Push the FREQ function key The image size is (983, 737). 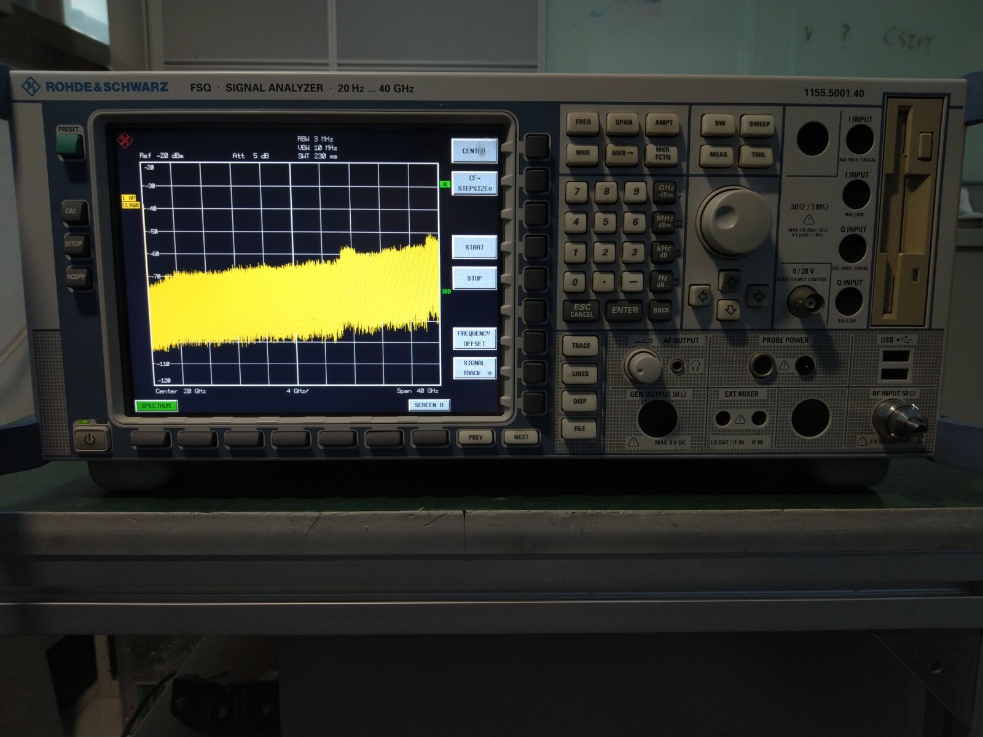click(583, 123)
